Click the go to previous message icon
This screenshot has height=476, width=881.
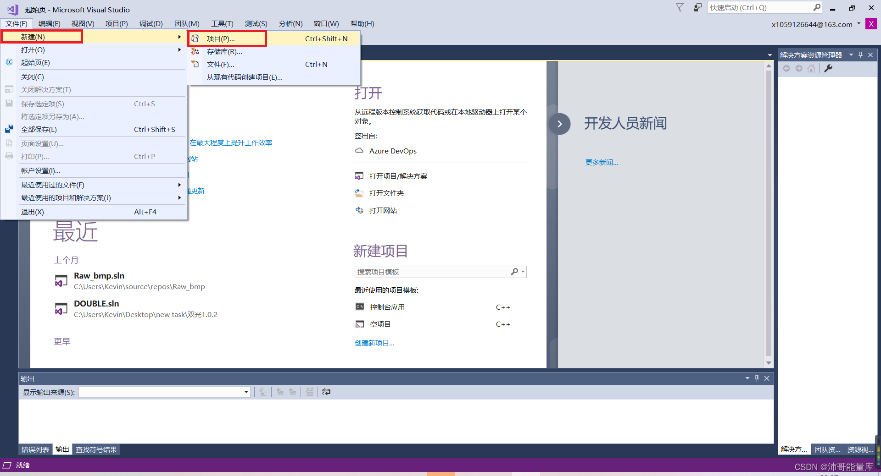pos(280,392)
